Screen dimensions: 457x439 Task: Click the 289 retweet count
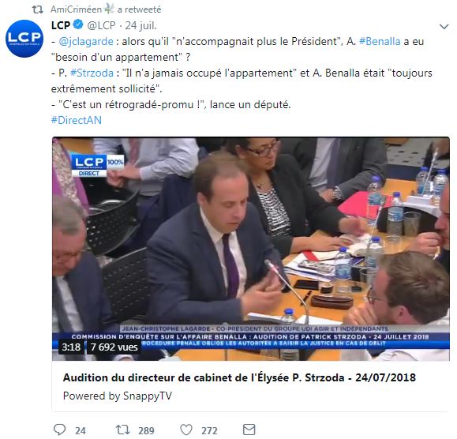pos(146,430)
